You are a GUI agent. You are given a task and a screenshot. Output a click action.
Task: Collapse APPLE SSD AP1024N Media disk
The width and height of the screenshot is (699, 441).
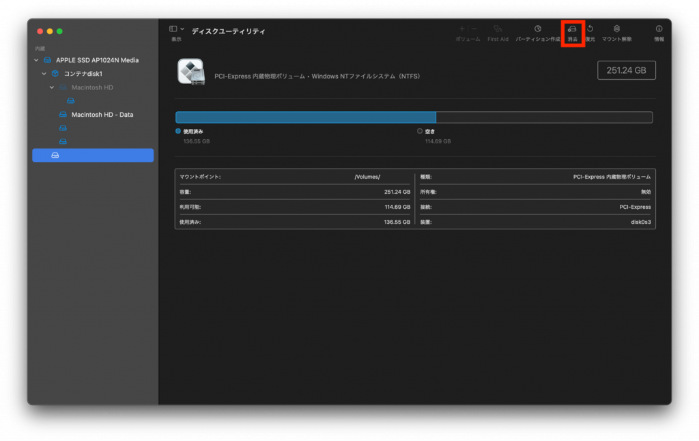click(x=36, y=60)
